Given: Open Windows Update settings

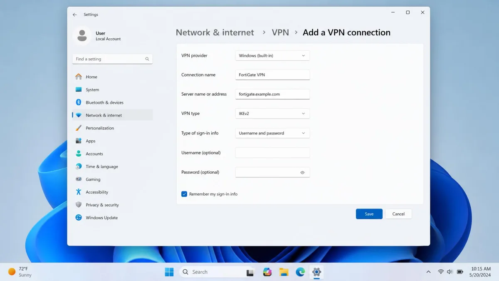Looking at the screenshot, I should tap(112, 218).
